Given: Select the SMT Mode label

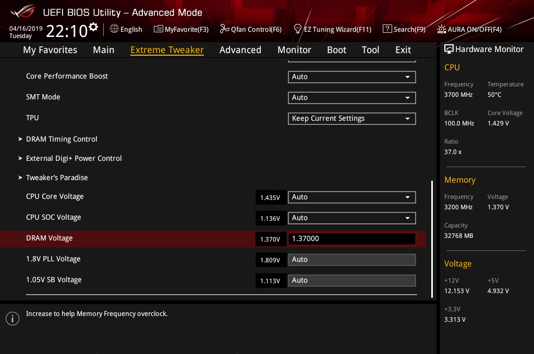Looking at the screenshot, I should pyautogui.click(x=43, y=97).
